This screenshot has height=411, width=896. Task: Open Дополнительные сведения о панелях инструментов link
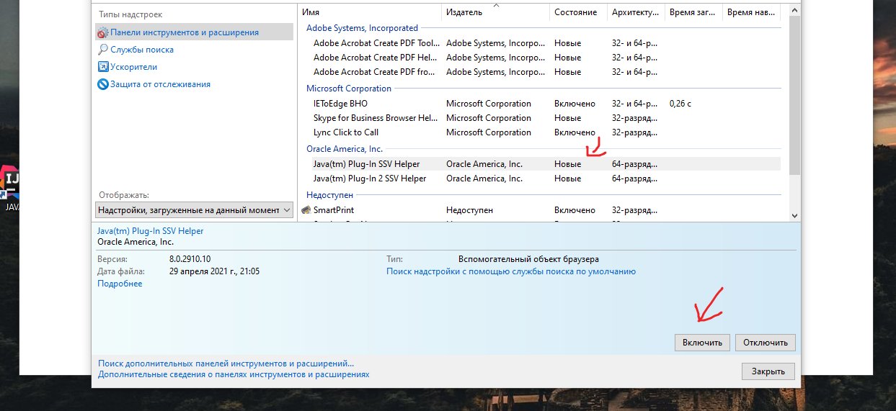pyautogui.click(x=234, y=374)
